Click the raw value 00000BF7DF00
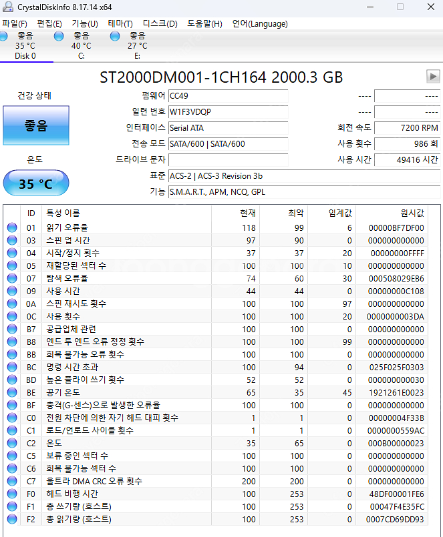Image resolution: width=443 pixels, height=537 pixels. 396,227
